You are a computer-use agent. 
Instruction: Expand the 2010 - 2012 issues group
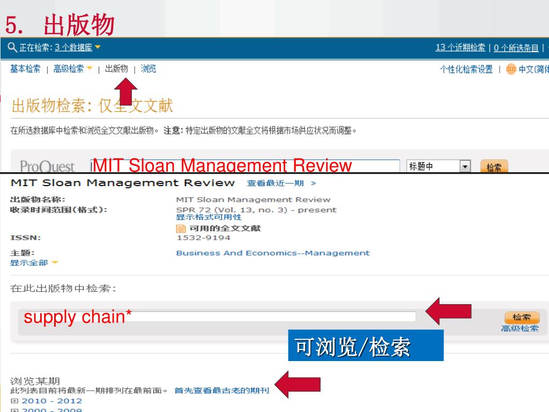pyautogui.click(x=14, y=401)
